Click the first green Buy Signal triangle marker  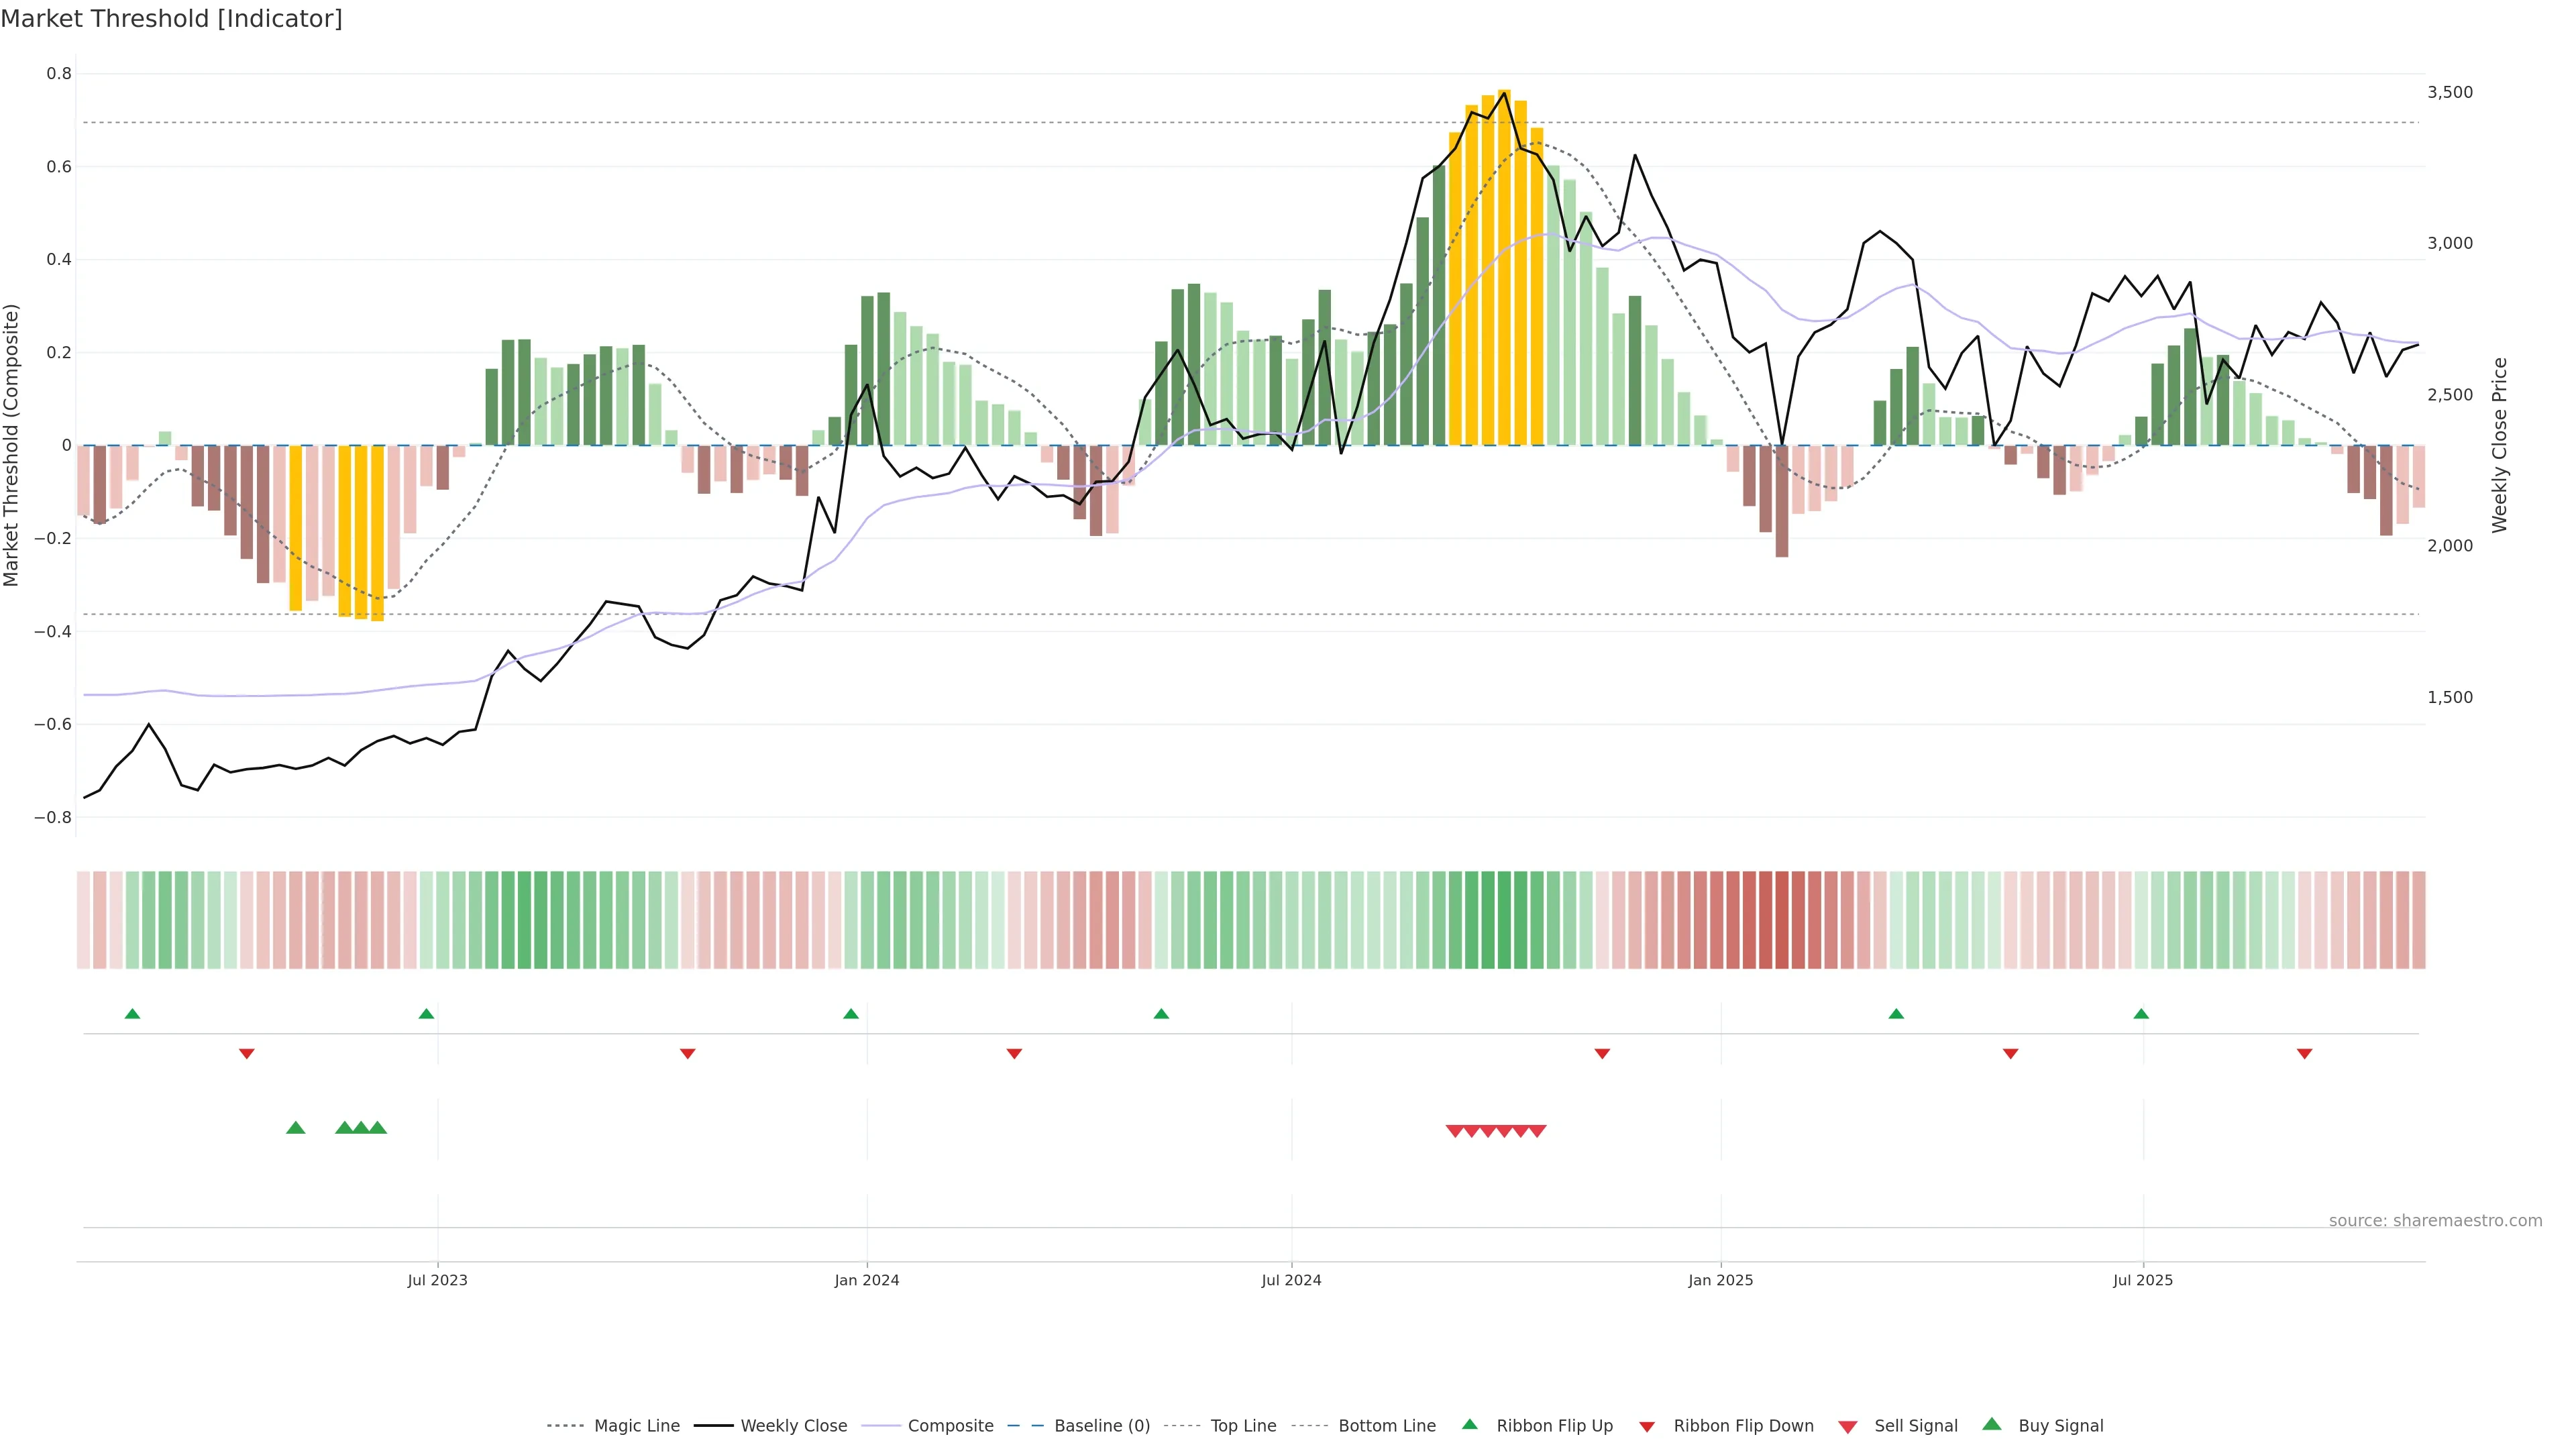pyautogui.click(x=295, y=1128)
